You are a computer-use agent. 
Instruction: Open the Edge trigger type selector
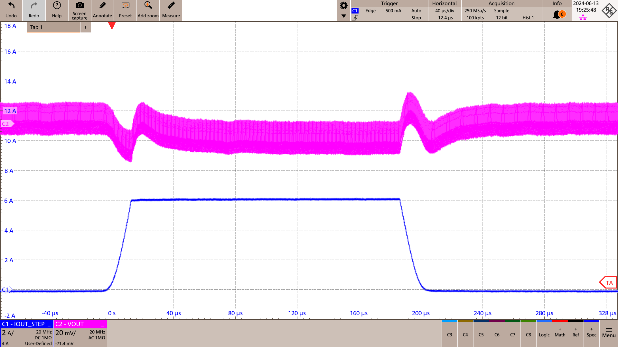click(370, 11)
